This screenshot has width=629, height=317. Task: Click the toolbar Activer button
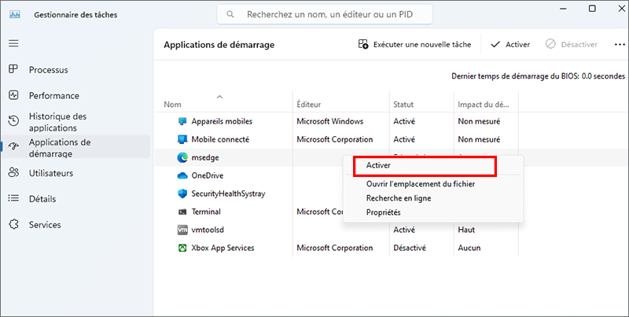click(x=510, y=45)
